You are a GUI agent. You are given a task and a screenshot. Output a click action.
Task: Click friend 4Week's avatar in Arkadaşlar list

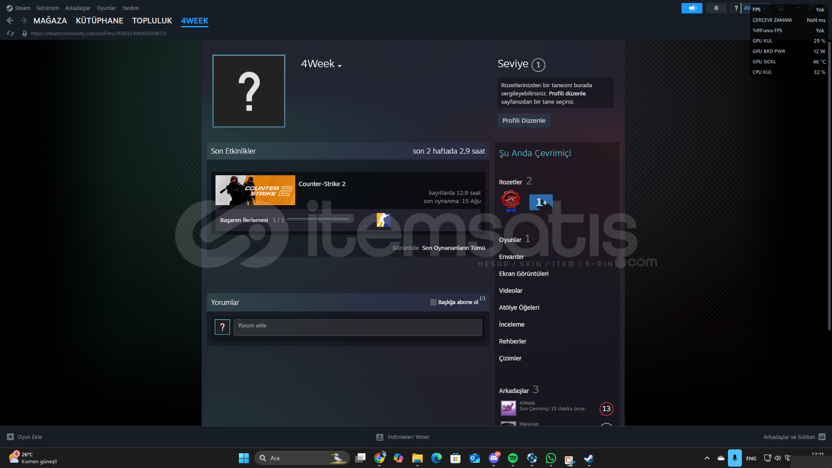(x=508, y=408)
